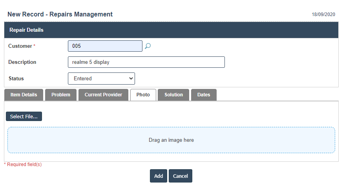The image size is (343, 188).
Task: Click the Status field label
Action: [16, 78]
